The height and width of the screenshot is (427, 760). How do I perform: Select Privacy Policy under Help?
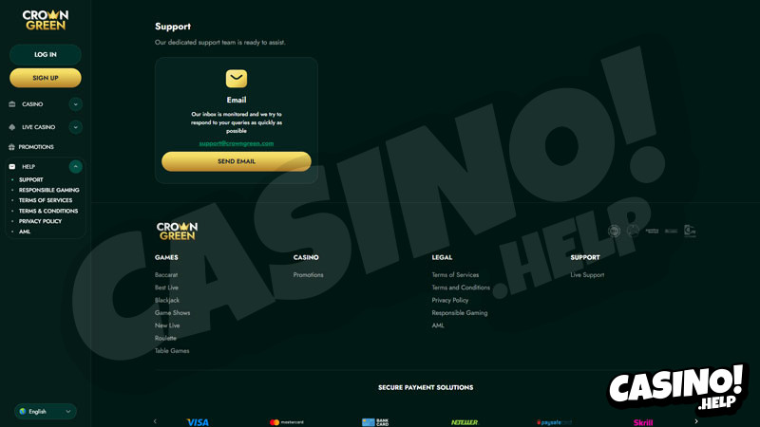pos(40,221)
